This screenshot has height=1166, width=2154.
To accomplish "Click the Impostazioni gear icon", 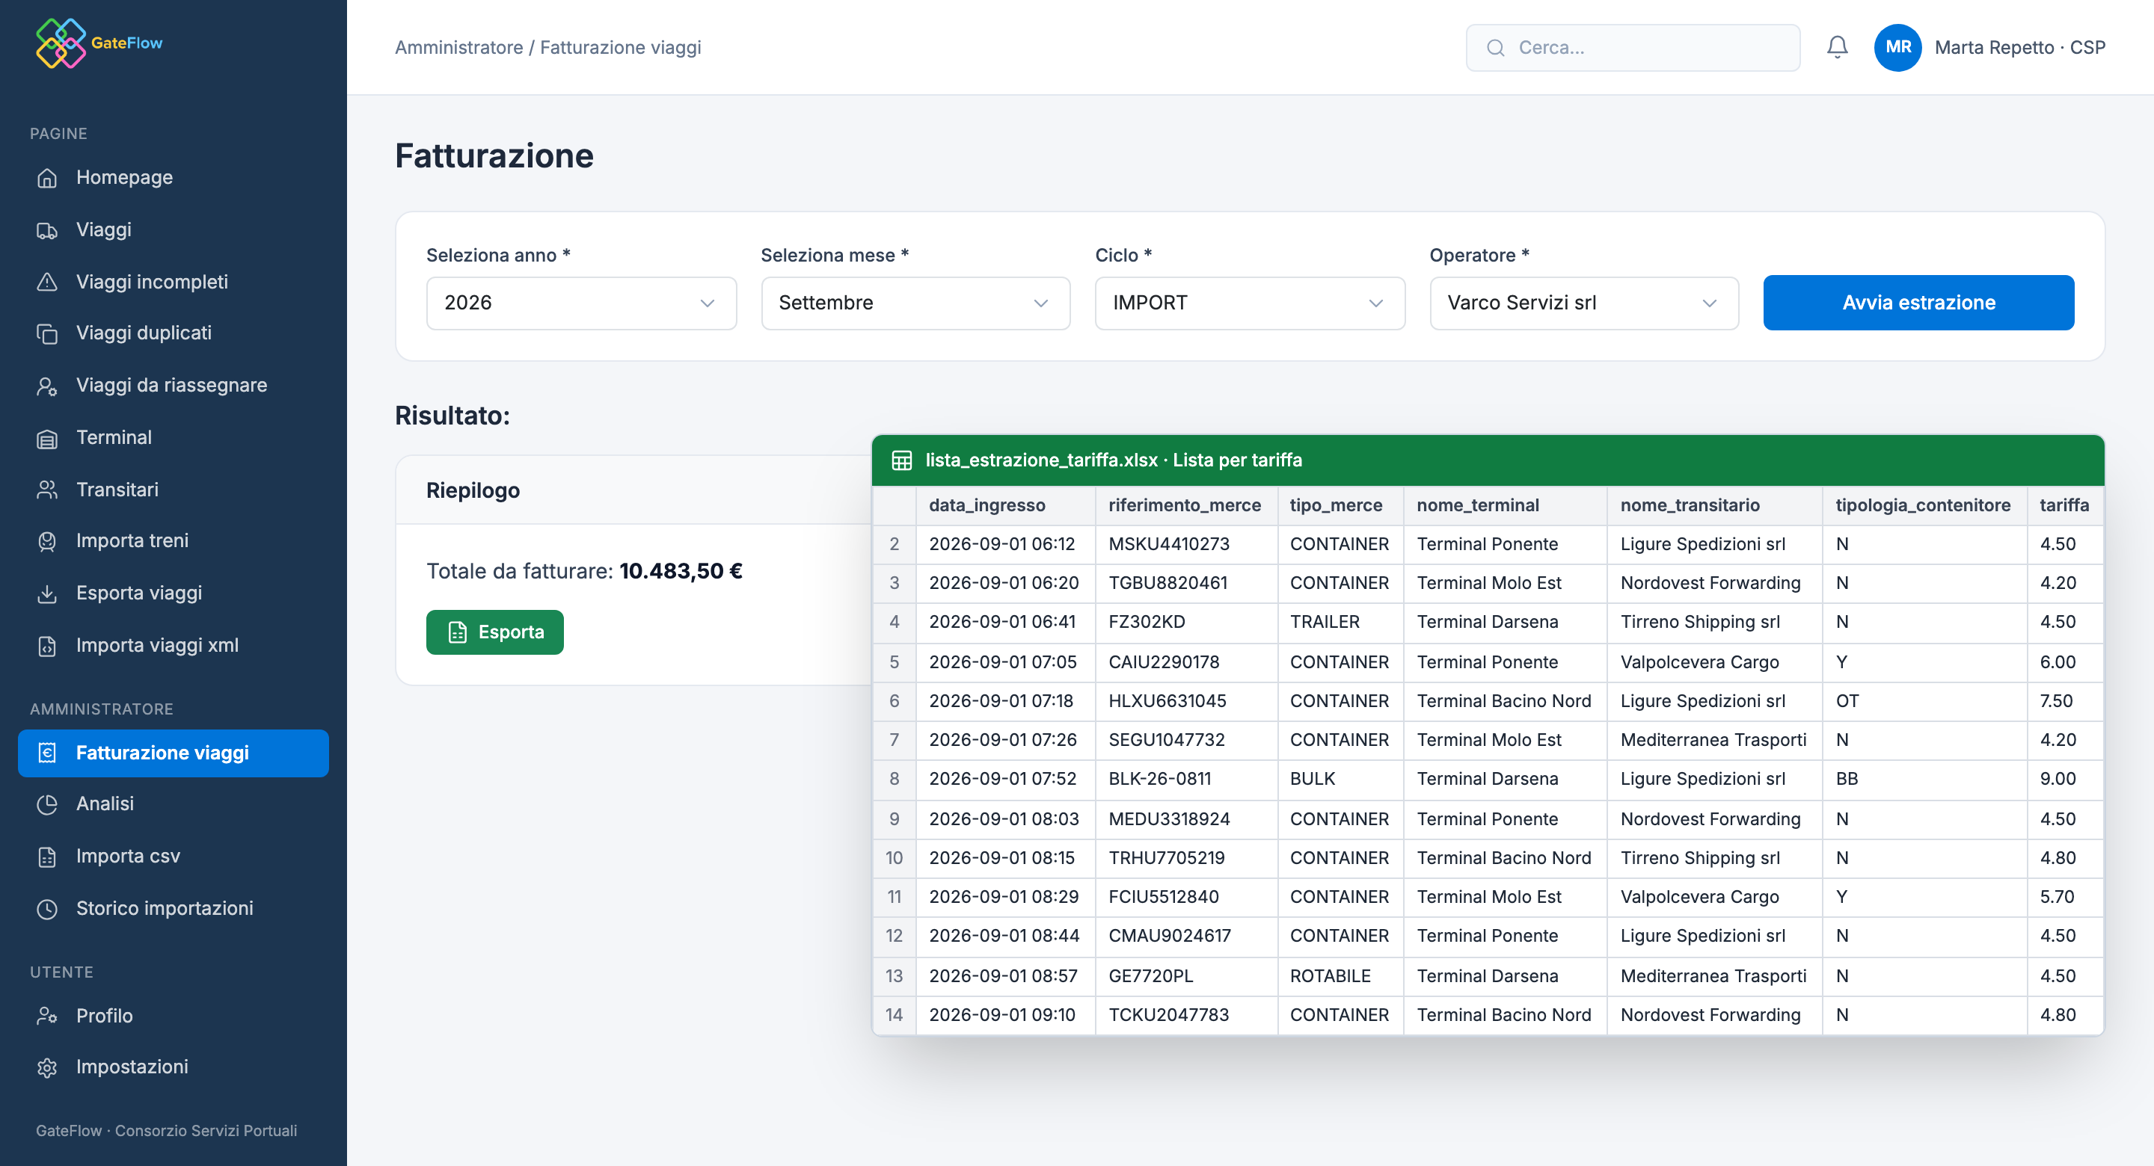I will tap(47, 1067).
